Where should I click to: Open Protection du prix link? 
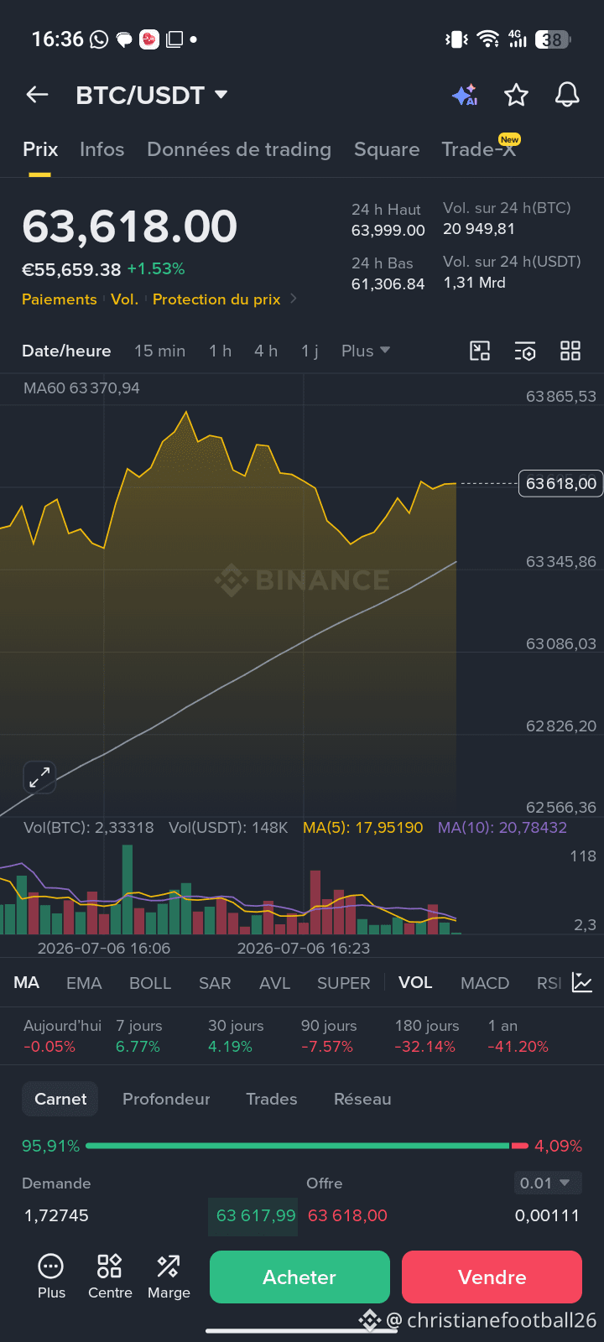(216, 299)
